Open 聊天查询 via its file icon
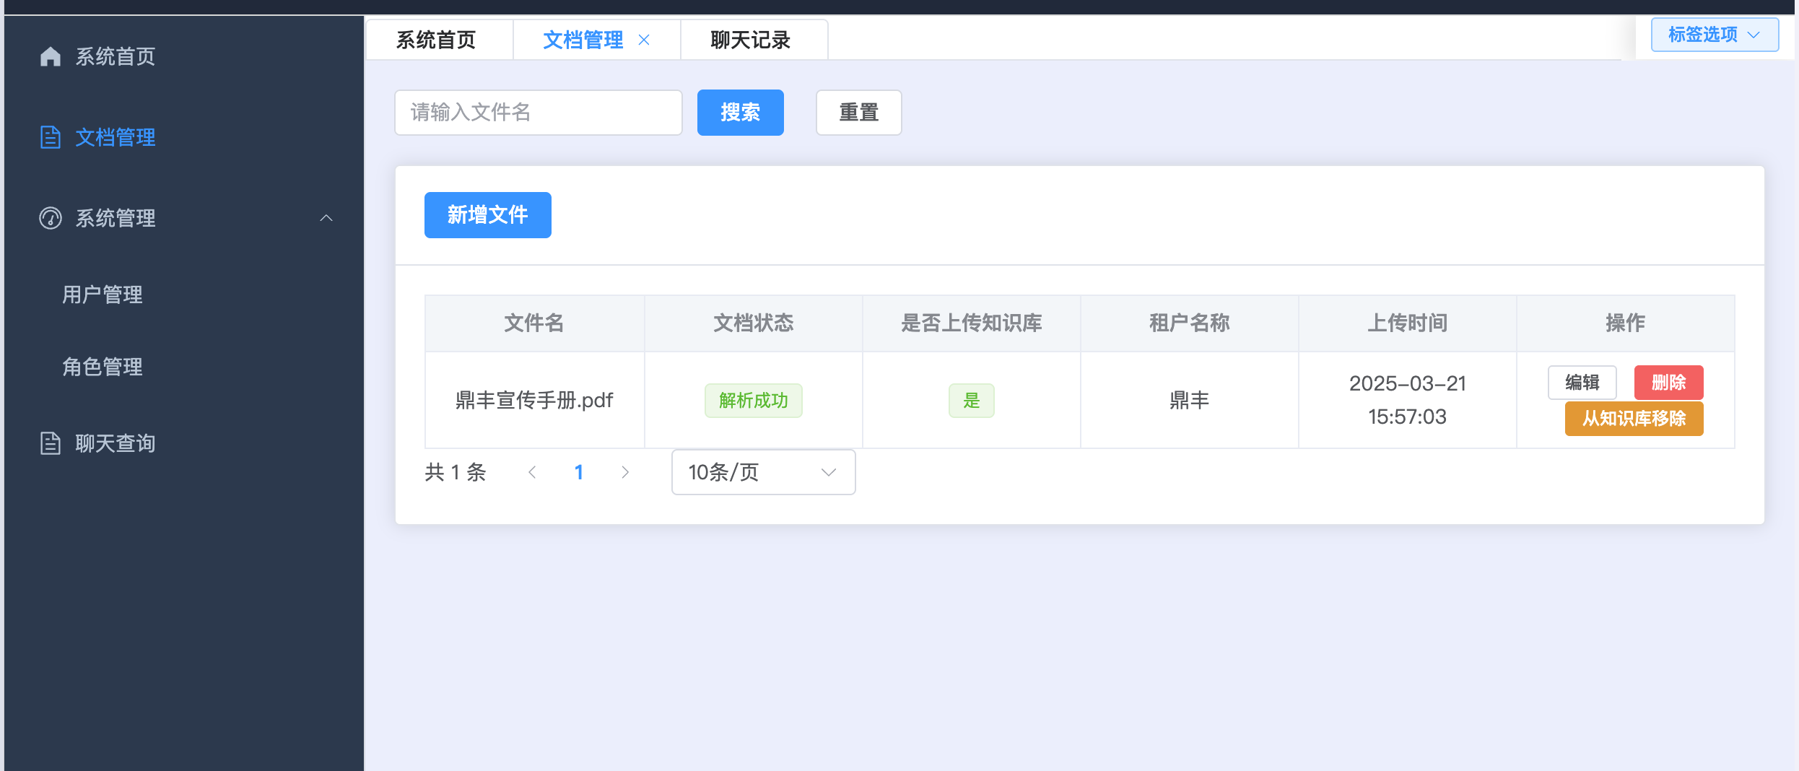The image size is (1799, 771). [49, 443]
